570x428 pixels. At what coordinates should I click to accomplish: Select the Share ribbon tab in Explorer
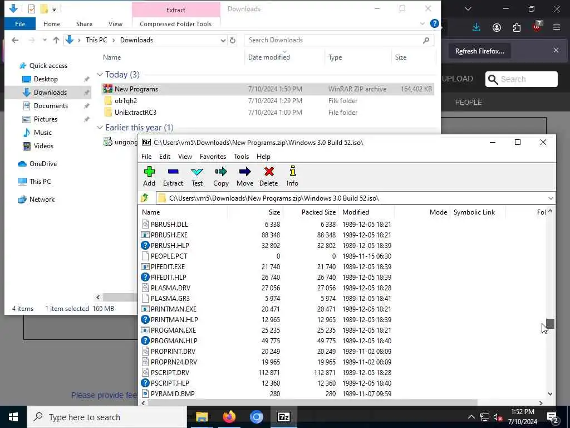85,24
